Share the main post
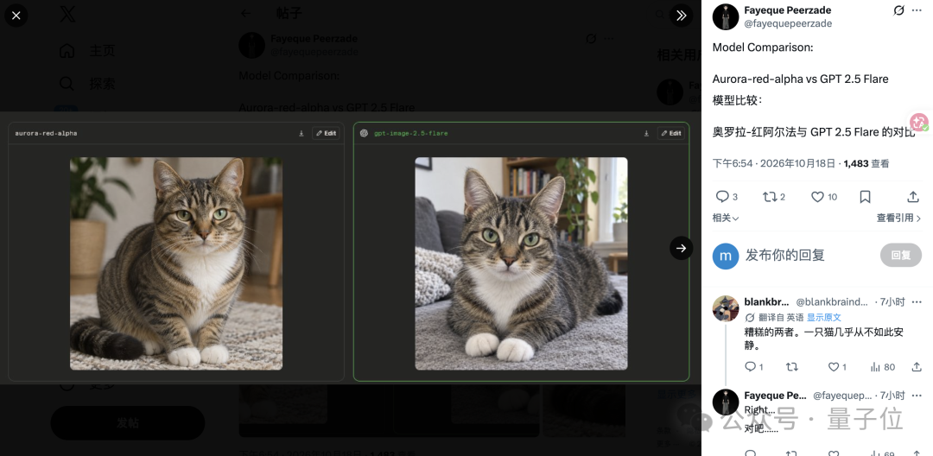The width and height of the screenshot is (933, 456). click(913, 197)
